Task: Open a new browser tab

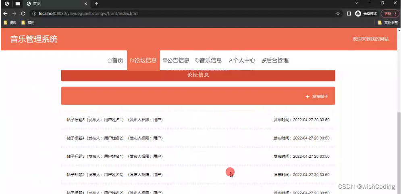Action: point(96,4)
